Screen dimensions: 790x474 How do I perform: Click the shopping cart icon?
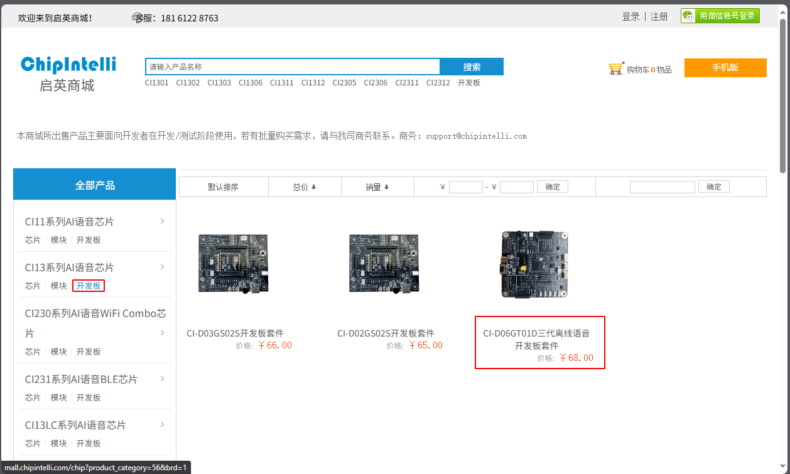tap(616, 68)
